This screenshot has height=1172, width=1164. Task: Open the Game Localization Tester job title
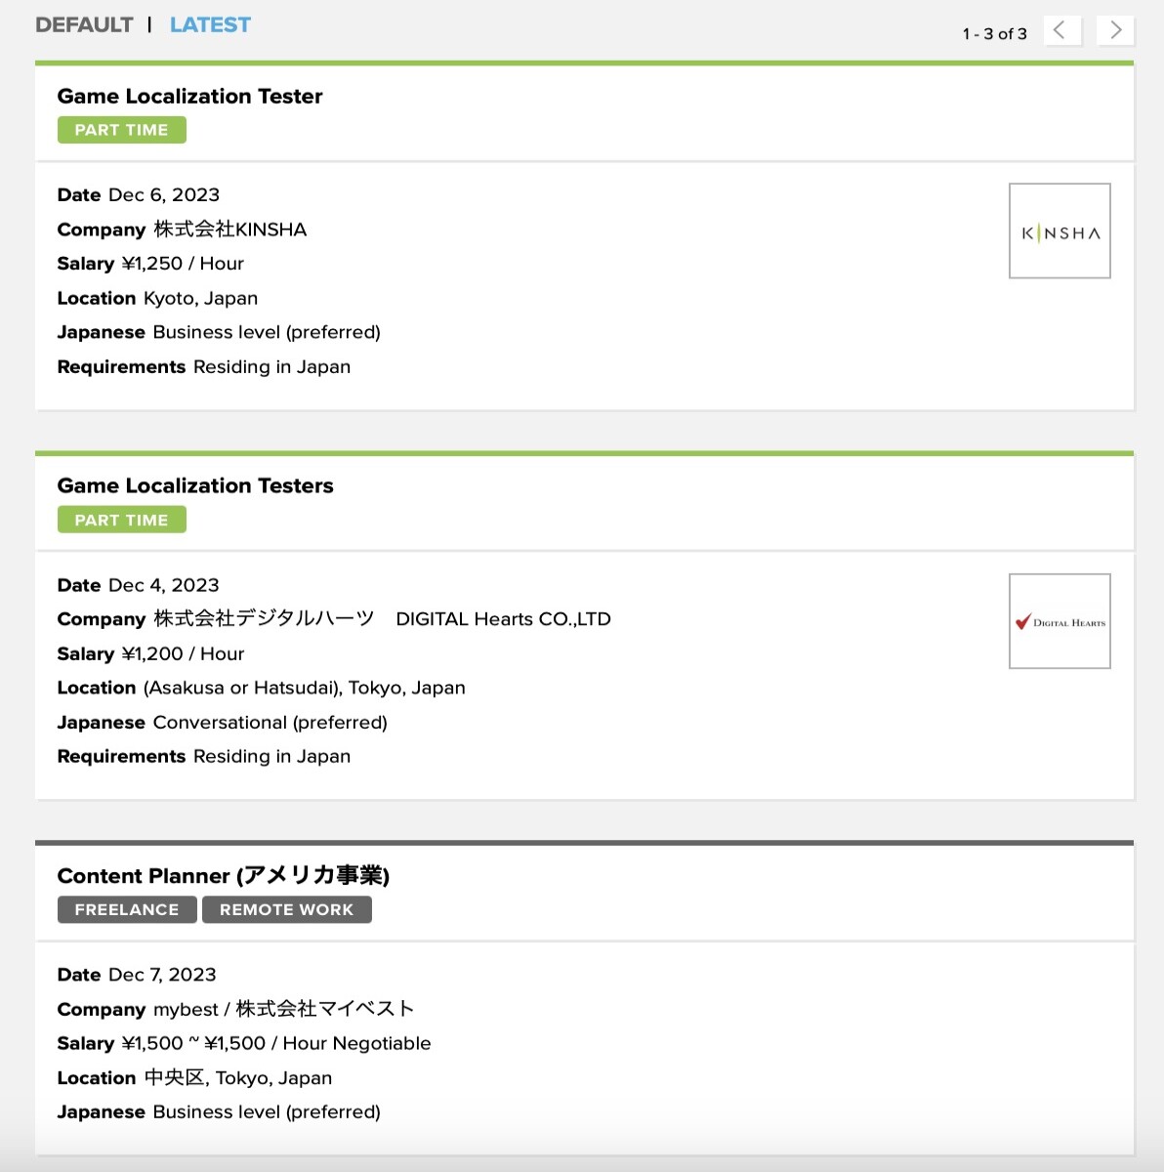coord(189,96)
